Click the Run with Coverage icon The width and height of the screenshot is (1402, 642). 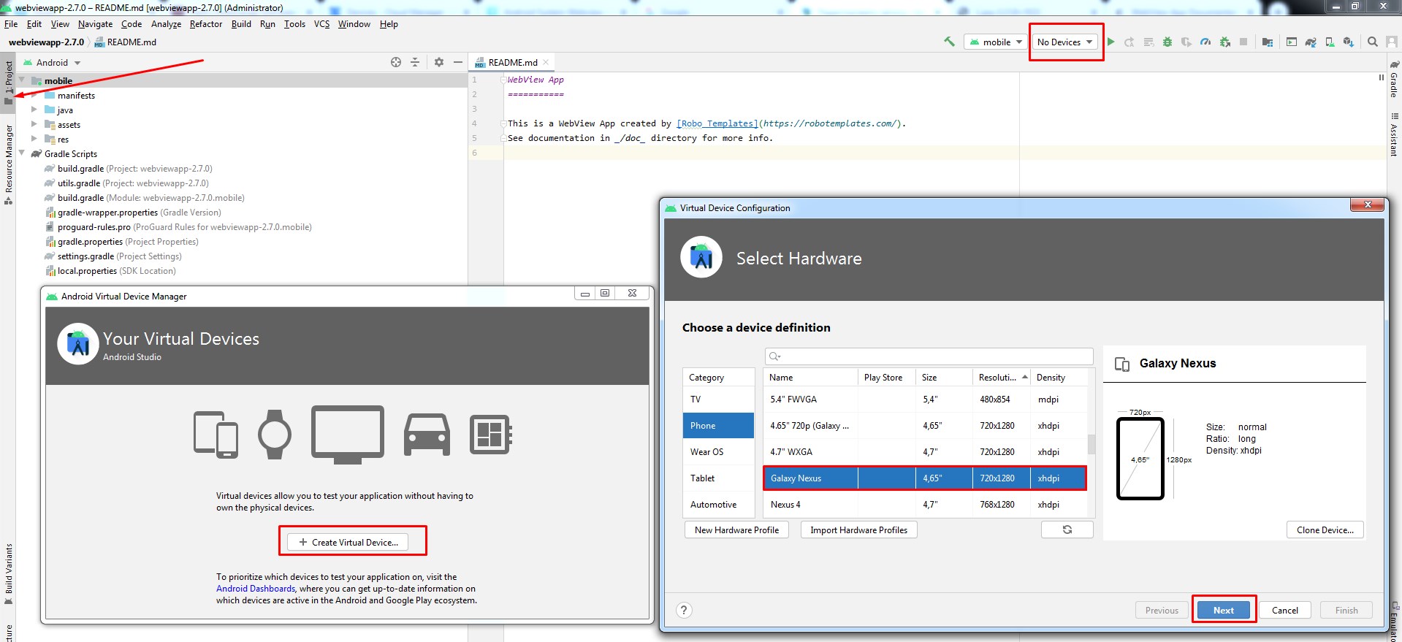1186,42
